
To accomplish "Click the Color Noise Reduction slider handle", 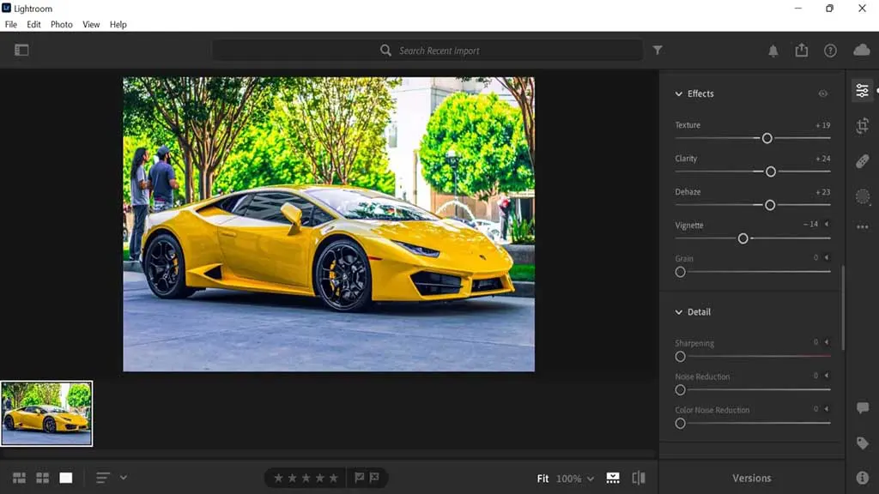I will point(680,424).
